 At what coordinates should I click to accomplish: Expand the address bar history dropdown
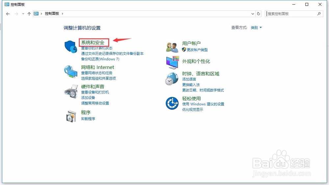253,14
